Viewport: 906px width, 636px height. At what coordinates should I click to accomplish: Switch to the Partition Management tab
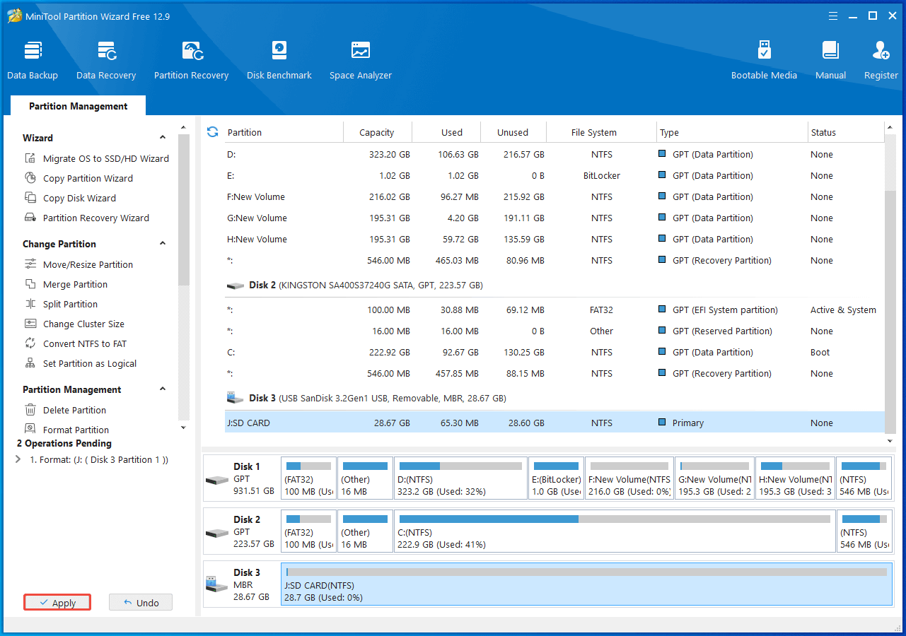[78, 105]
